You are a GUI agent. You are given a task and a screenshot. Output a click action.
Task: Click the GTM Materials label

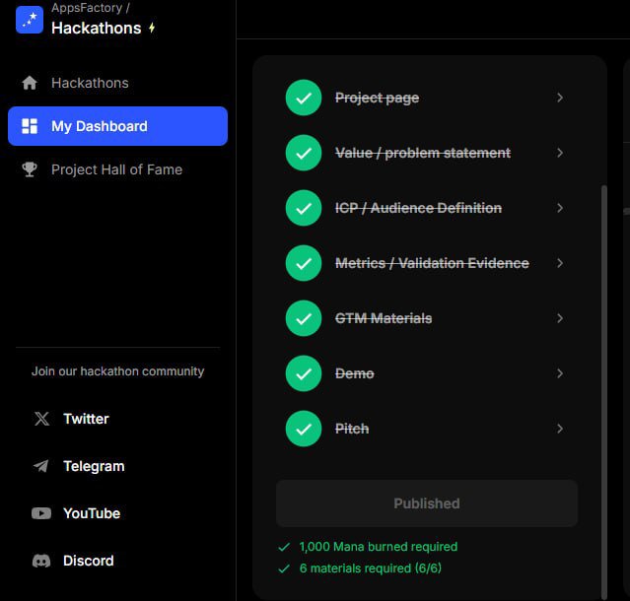[384, 318]
